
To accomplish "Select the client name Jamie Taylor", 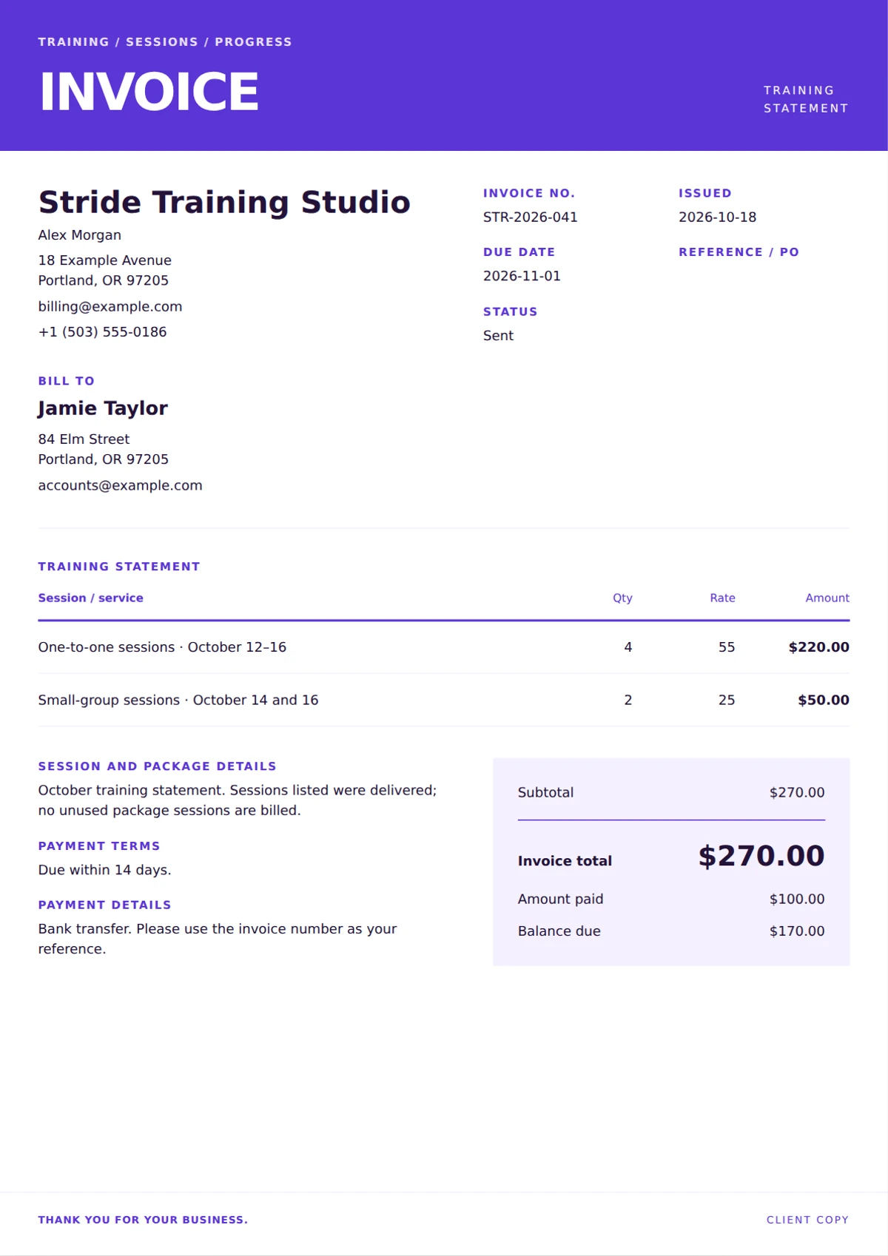I will (103, 408).
